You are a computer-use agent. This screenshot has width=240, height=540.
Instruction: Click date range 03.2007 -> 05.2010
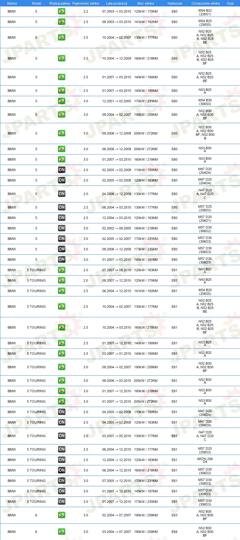pyautogui.click(x=117, y=436)
